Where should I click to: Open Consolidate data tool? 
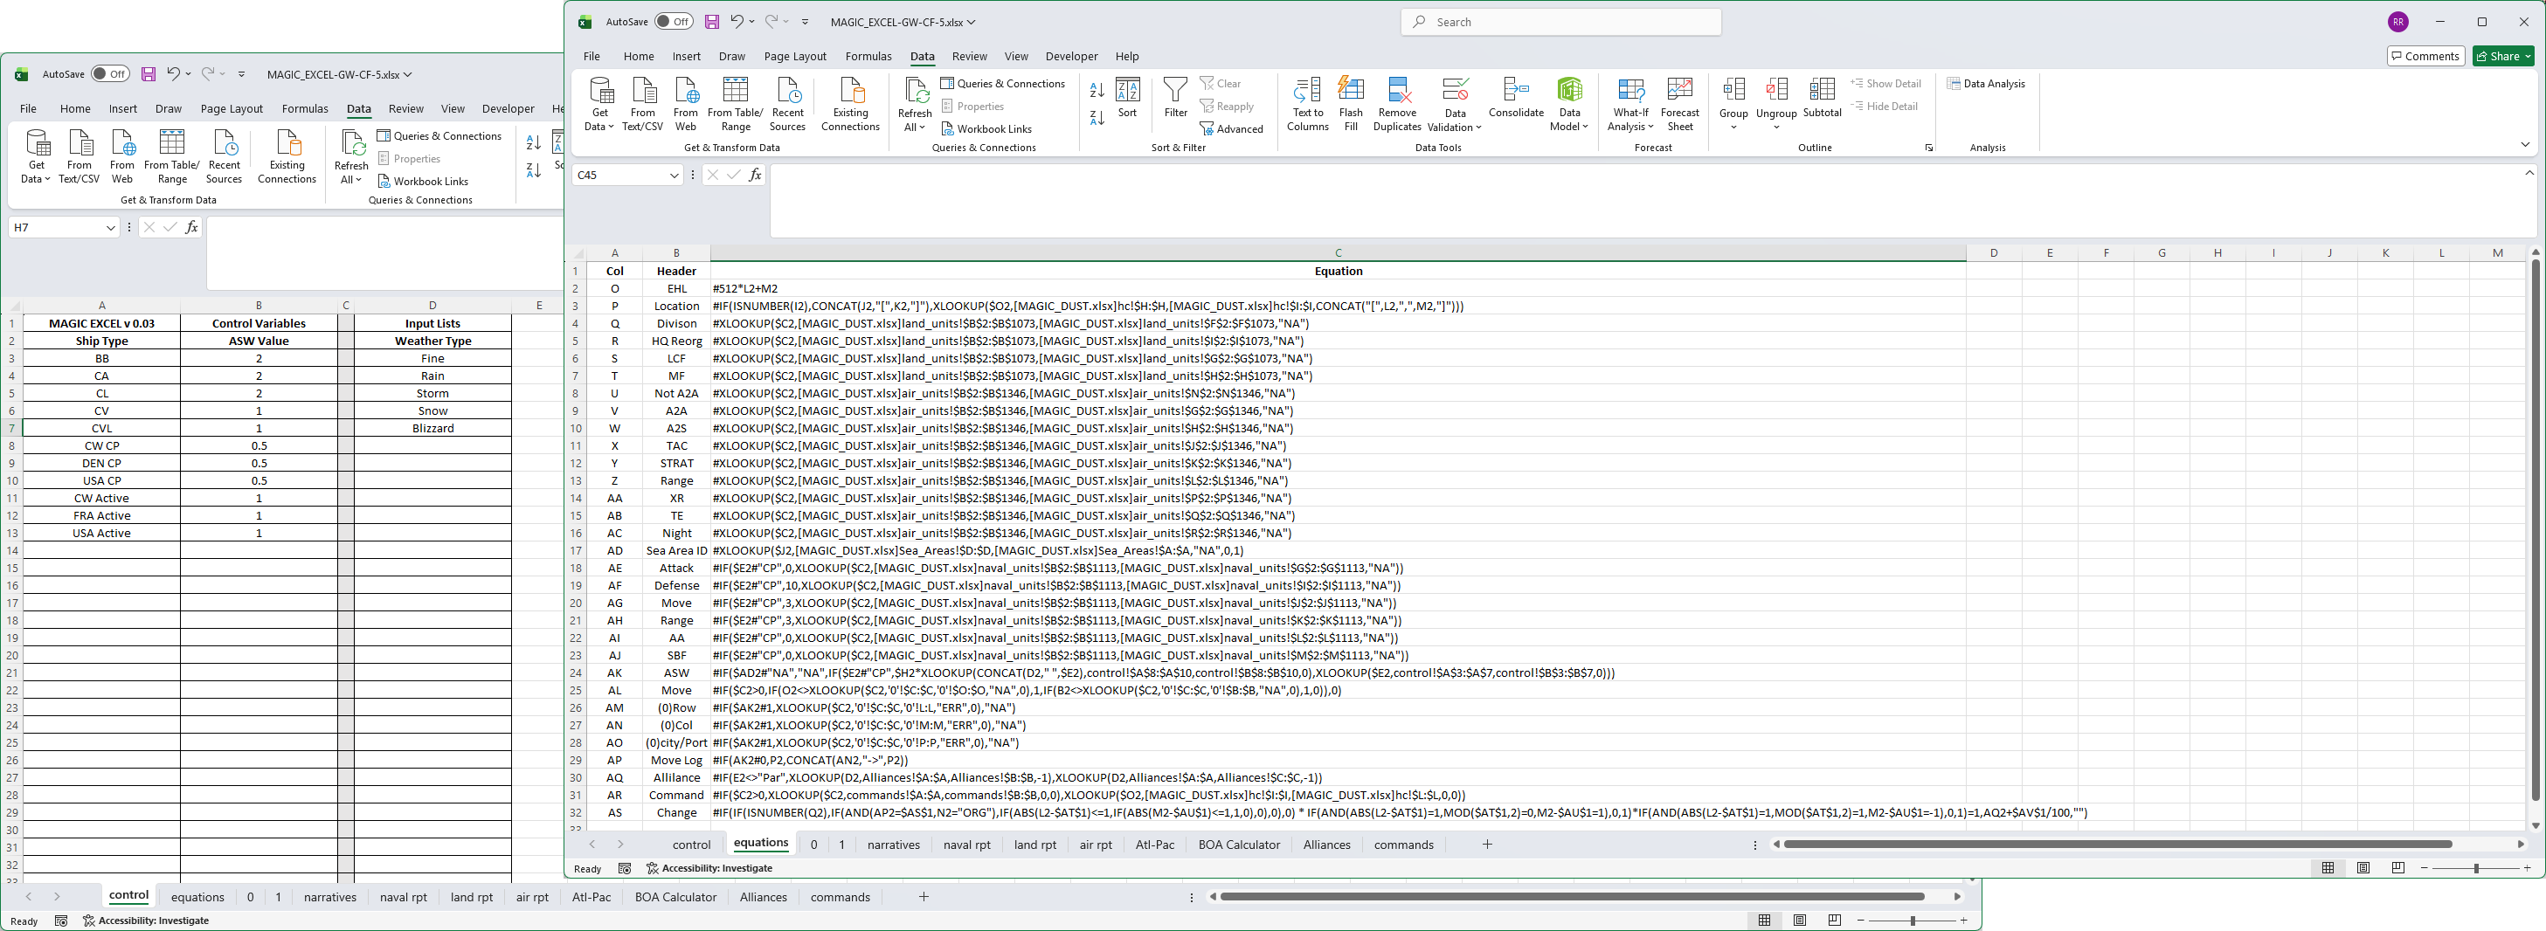pyautogui.click(x=1515, y=97)
